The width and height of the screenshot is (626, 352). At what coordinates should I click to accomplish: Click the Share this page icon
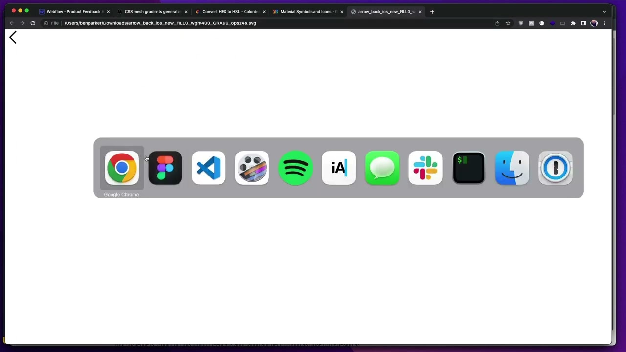(x=497, y=23)
